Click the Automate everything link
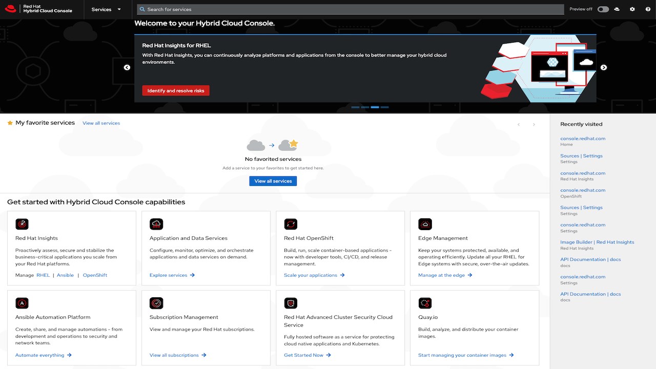Image resolution: width=656 pixels, height=369 pixels. [44, 355]
